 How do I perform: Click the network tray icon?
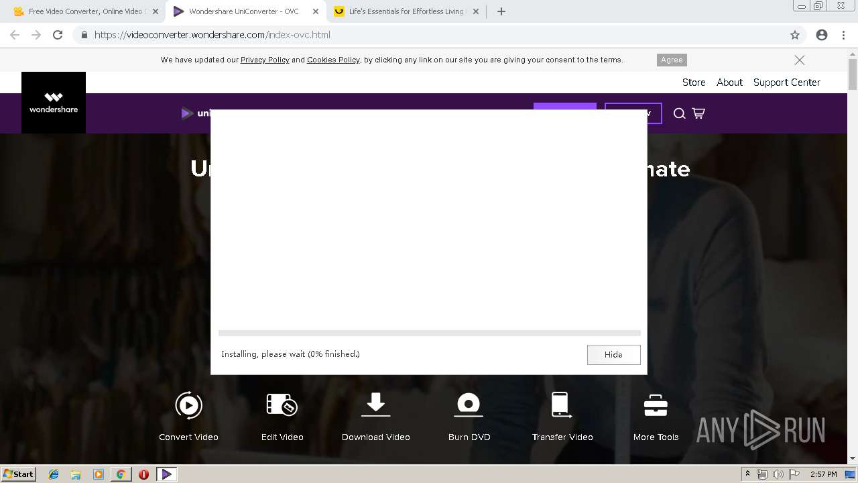tap(762, 474)
